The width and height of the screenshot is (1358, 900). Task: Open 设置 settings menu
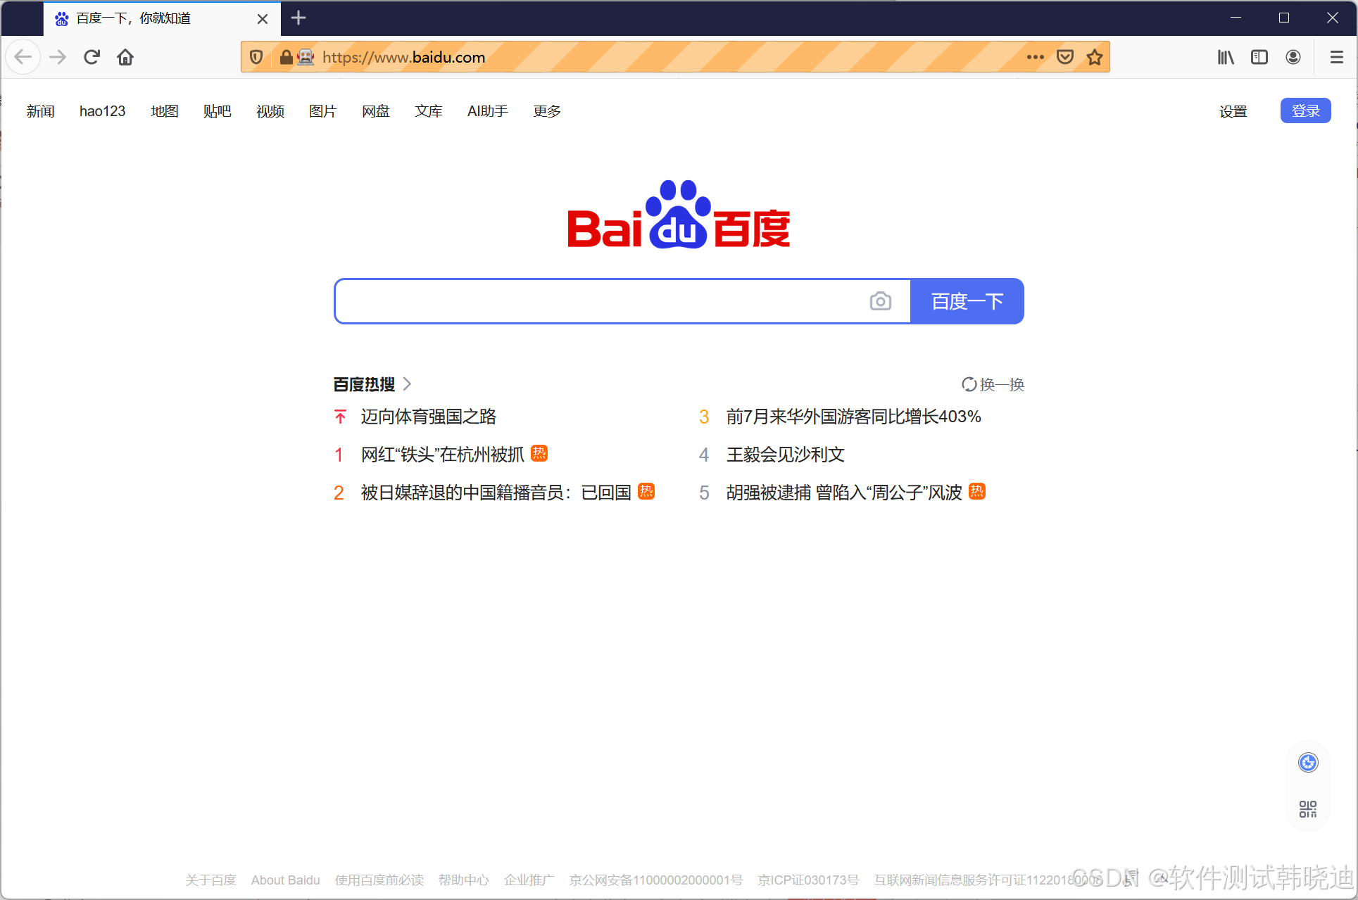click(x=1233, y=111)
